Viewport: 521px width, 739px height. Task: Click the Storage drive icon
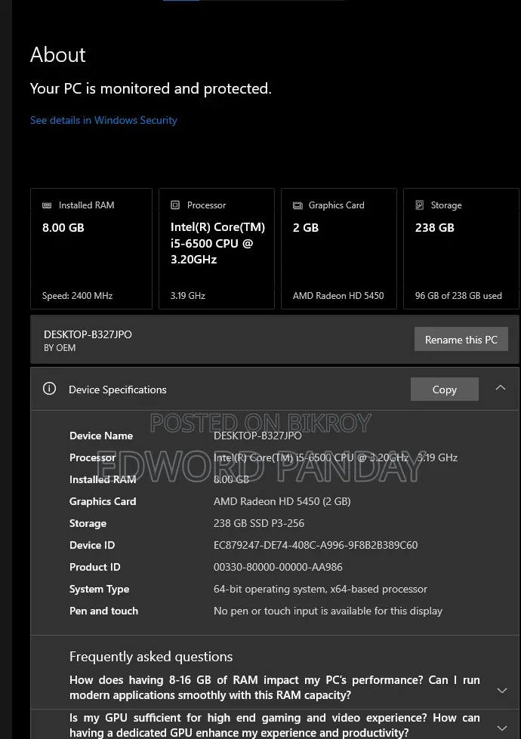pyautogui.click(x=419, y=205)
